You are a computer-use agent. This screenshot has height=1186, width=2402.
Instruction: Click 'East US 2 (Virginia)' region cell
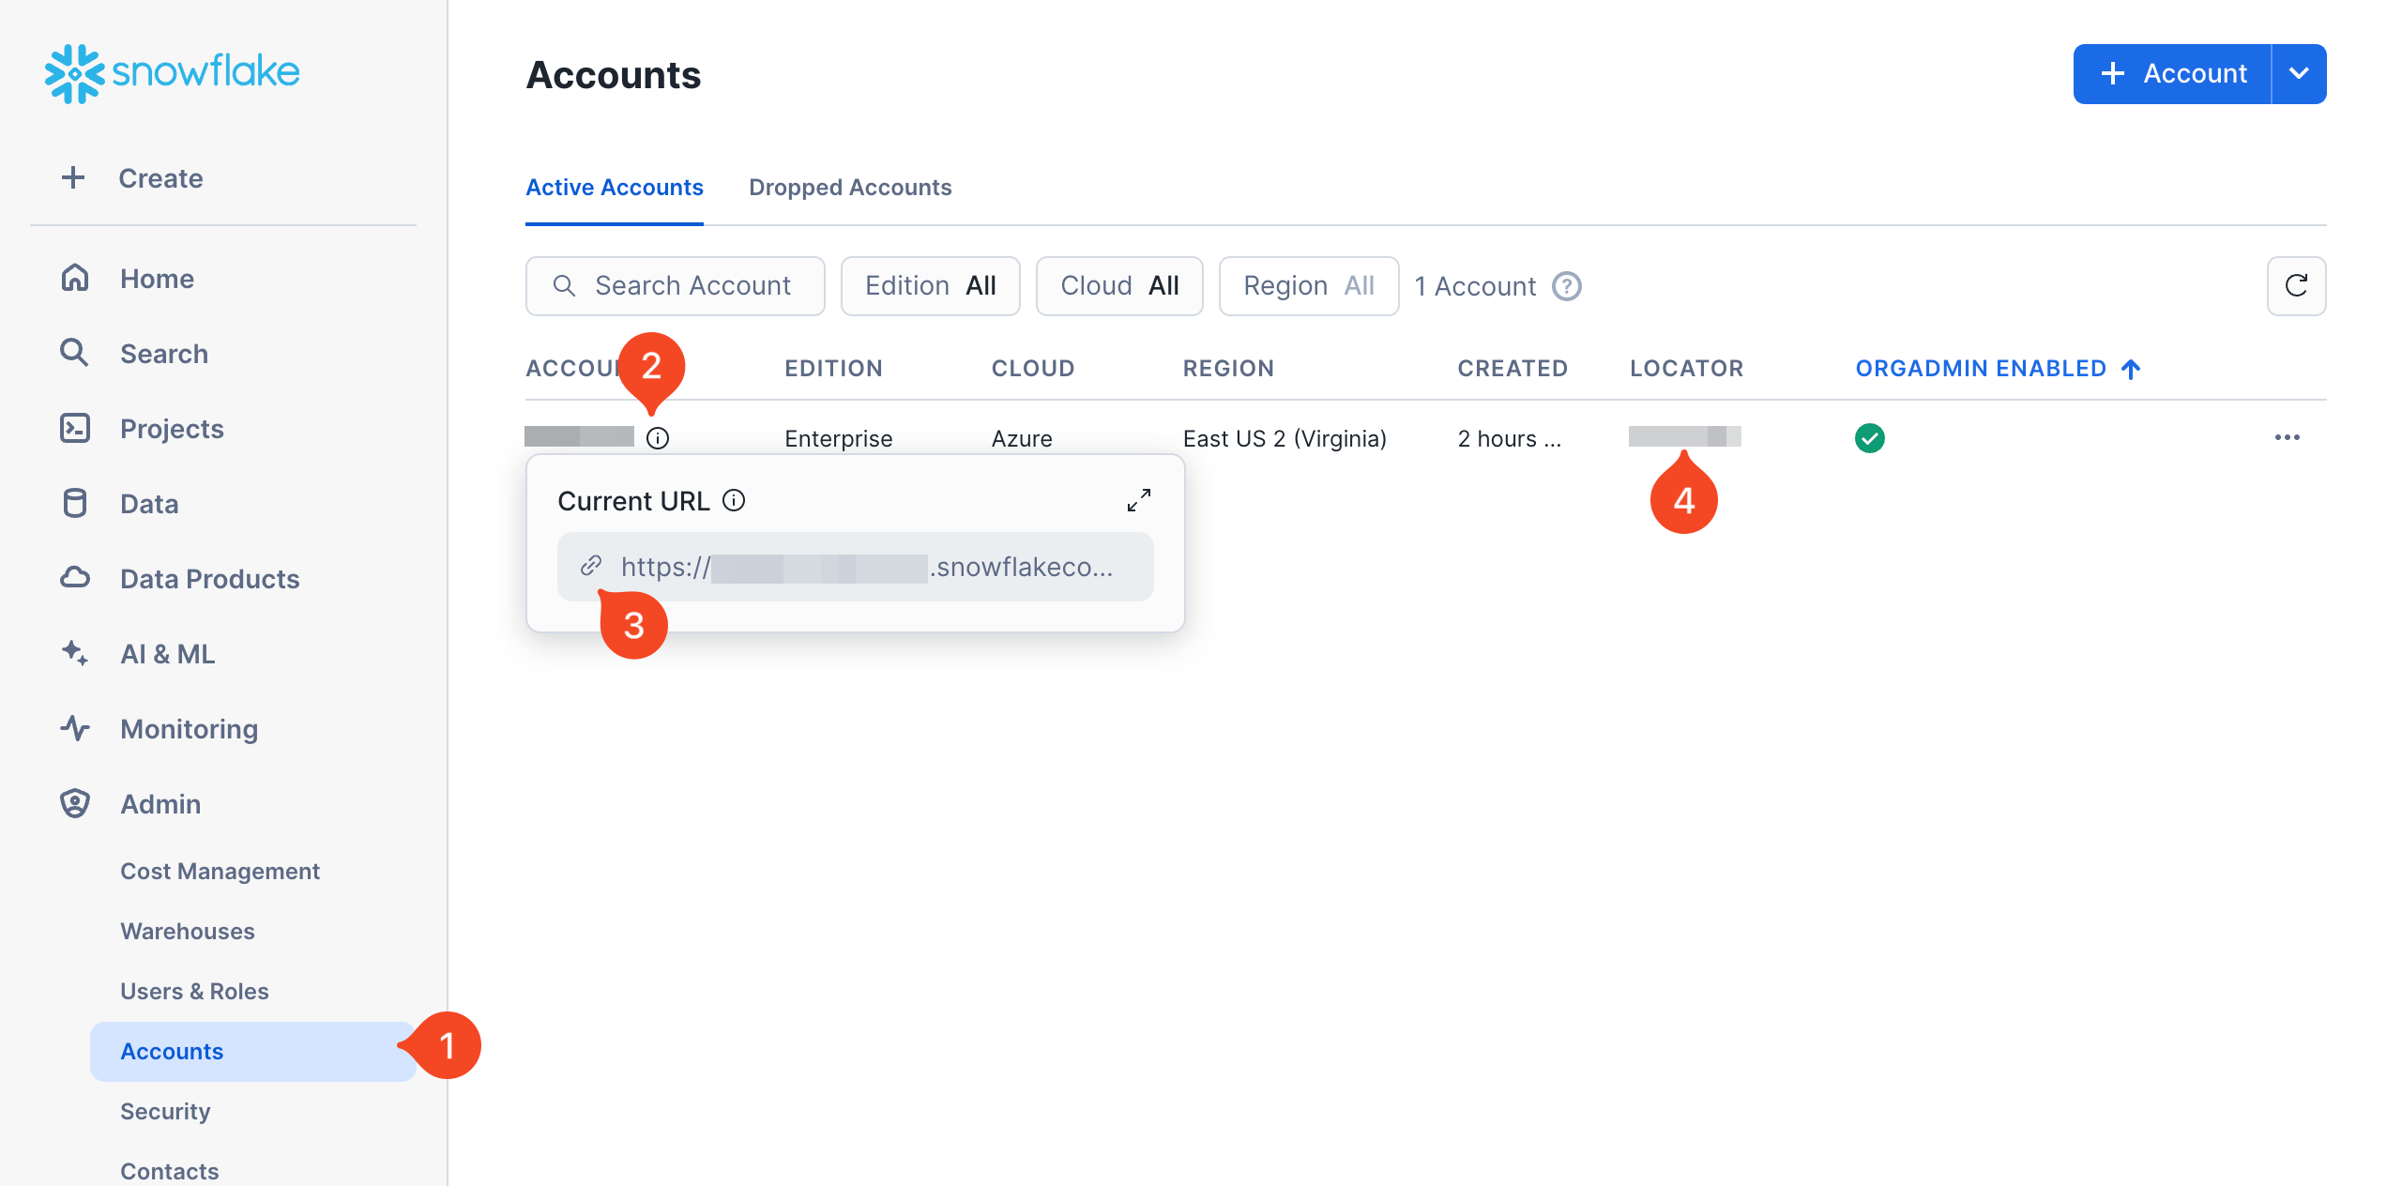pos(1285,438)
